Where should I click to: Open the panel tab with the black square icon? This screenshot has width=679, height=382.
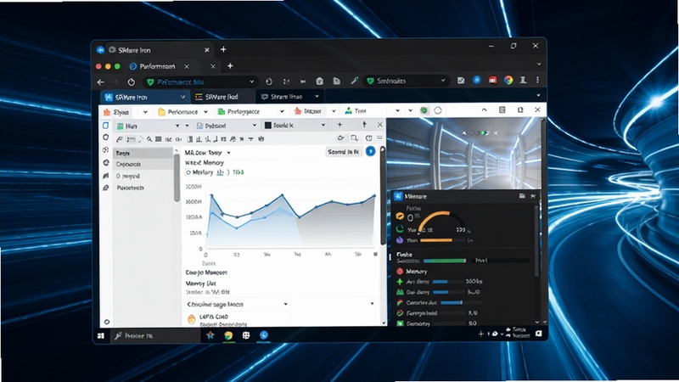click(295, 125)
